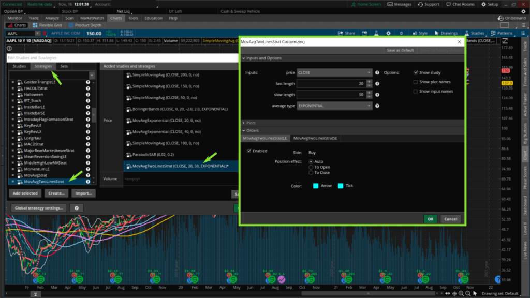Open the price CLOSE dropdown

[x=334, y=72]
